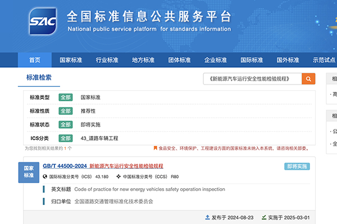Select the 43_道路车辆工程 ICS category
This screenshot has height=224, width=337.
(99, 138)
